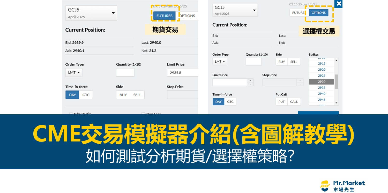Decrease Limit Price with minus stepper

[x=250, y=84]
